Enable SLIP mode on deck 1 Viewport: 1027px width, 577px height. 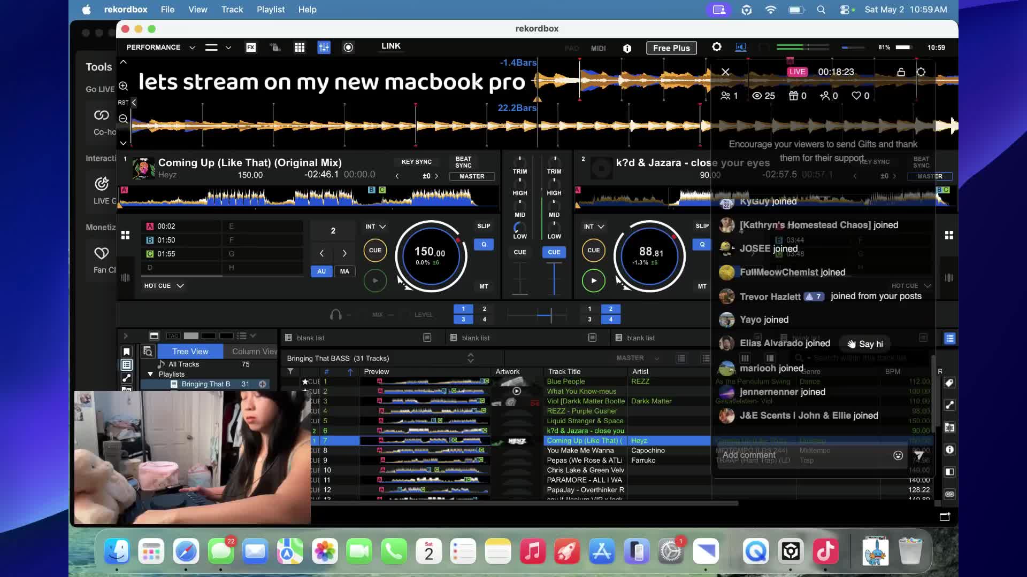click(x=484, y=226)
